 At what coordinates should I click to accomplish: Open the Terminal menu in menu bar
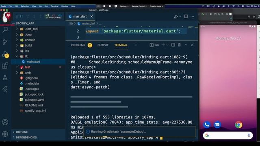click(x=54, y=6)
